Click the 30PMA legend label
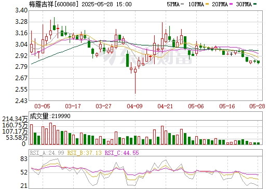 (244, 4)
